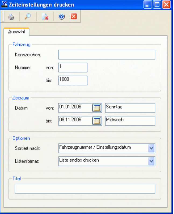
Task: Maximize the Zeiteinstellungen drucken window
Action: [x=157, y=5]
